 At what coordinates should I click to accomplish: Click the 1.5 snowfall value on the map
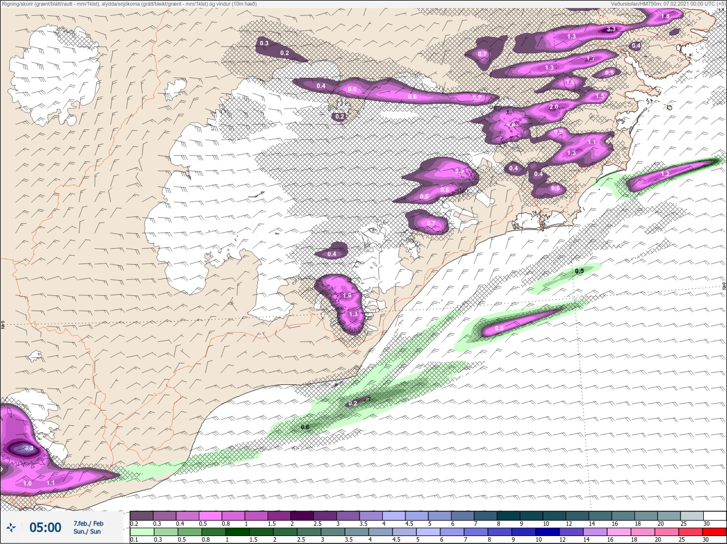pos(600,97)
